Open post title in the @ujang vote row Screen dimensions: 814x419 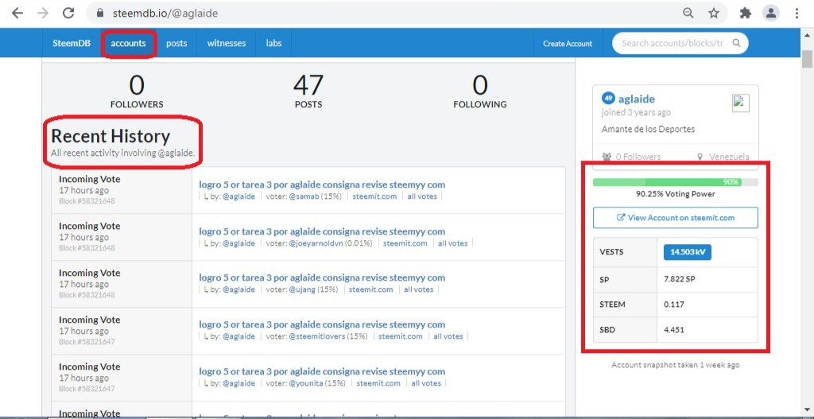tap(322, 277)
